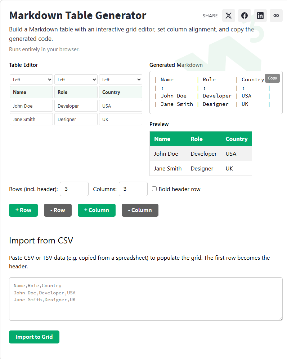287x359 pixels.
Task: Edit the John Doe cell in editor
Action: click(x=31, y=106)
